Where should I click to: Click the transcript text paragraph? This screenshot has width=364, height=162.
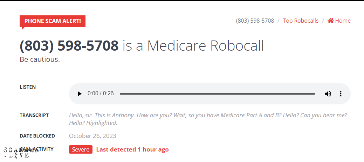pyautogui.click(x=208, y=119)
